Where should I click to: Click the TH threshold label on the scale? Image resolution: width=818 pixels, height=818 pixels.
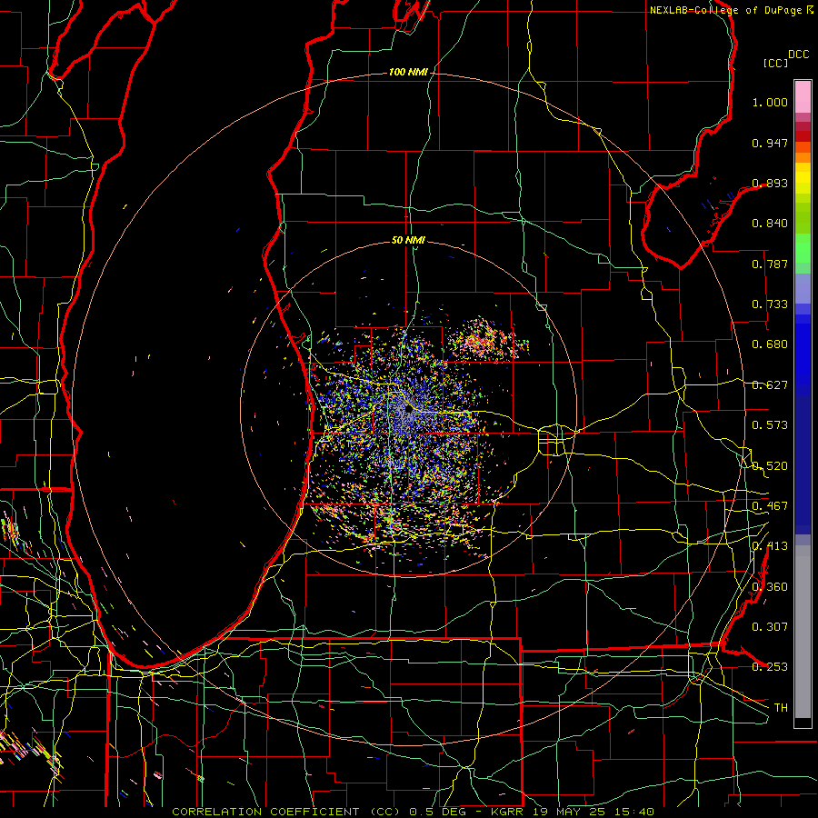[781, 708]
